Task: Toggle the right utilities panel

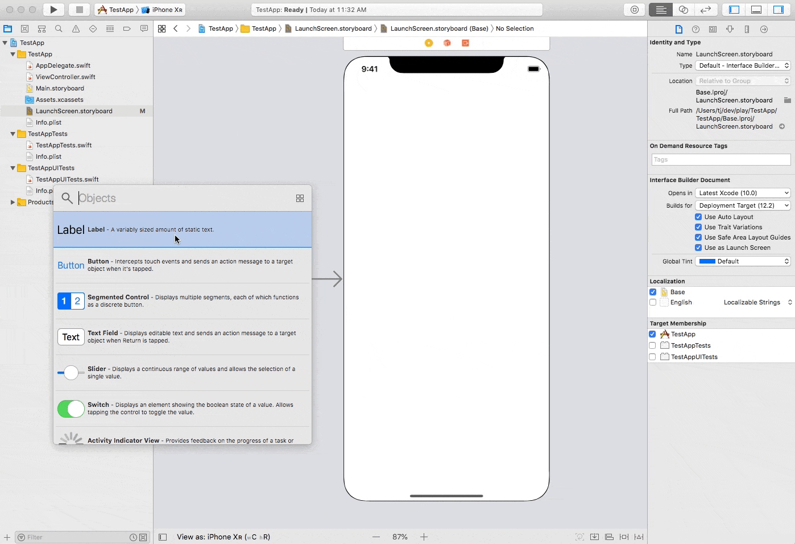Action: click(780, 9)
